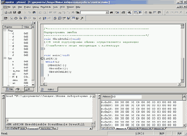Open the File menu
The height and width of the screenshot is (136, 187).
9,7
